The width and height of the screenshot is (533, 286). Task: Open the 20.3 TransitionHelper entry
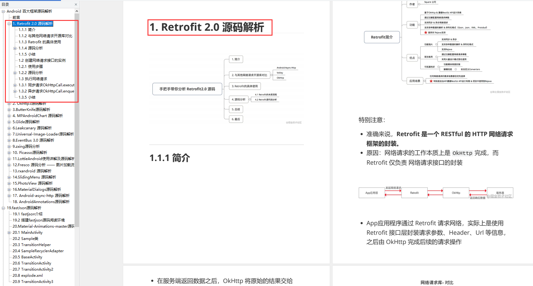coord(32,245)
